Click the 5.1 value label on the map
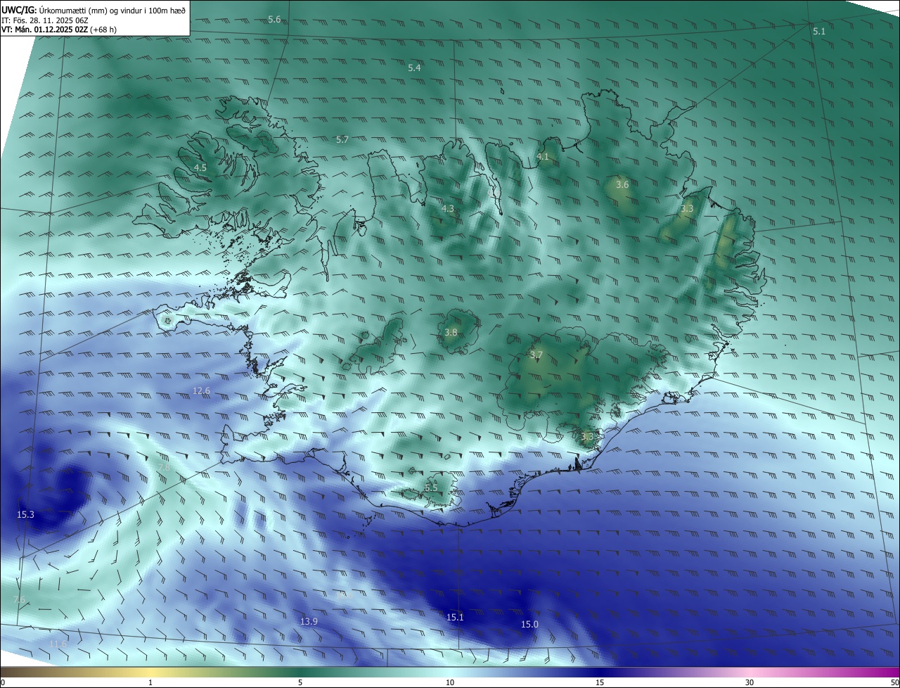The image size is (900, 688). click(x=819, y=32)
